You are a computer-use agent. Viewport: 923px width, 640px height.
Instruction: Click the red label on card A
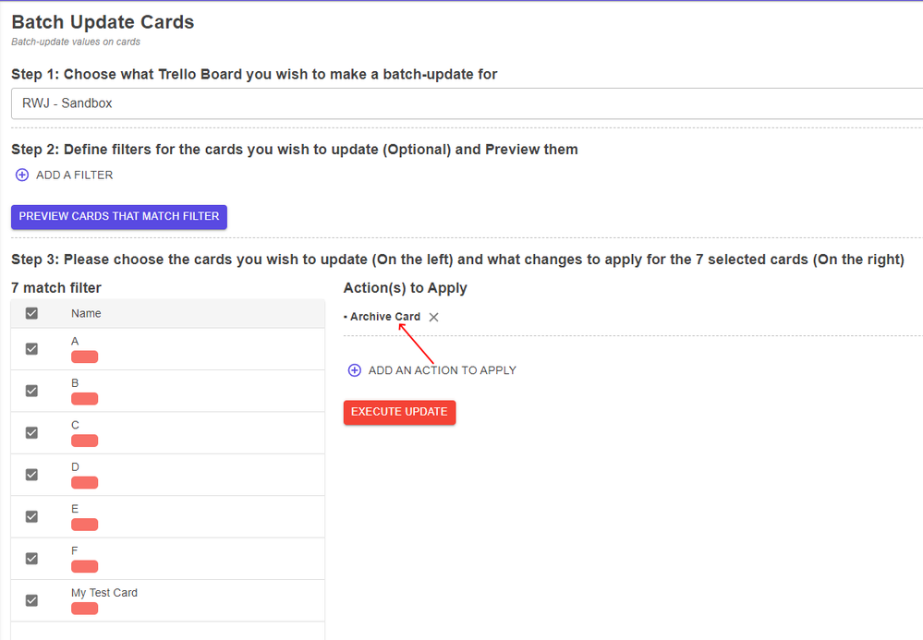pyautogui.click(x=85, y=357)
